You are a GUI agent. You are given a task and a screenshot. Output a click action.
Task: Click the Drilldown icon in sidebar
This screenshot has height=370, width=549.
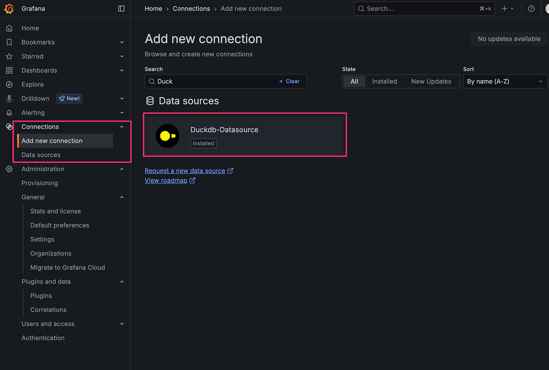point(9,99)
